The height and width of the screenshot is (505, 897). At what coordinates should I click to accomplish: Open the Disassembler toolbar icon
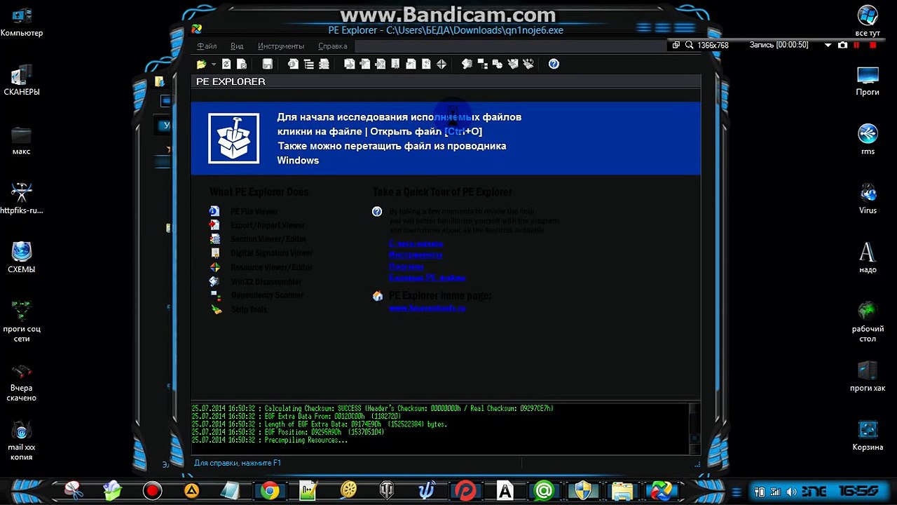click(x=467, y=64)
